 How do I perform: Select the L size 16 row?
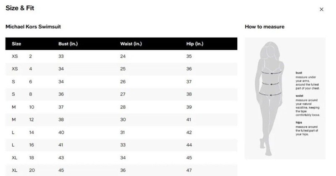coord(121,145)
